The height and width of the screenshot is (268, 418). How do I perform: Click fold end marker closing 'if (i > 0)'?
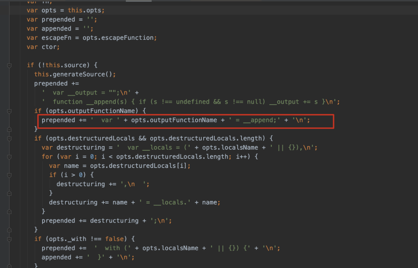pyautogui.click(x=9, y=193)
